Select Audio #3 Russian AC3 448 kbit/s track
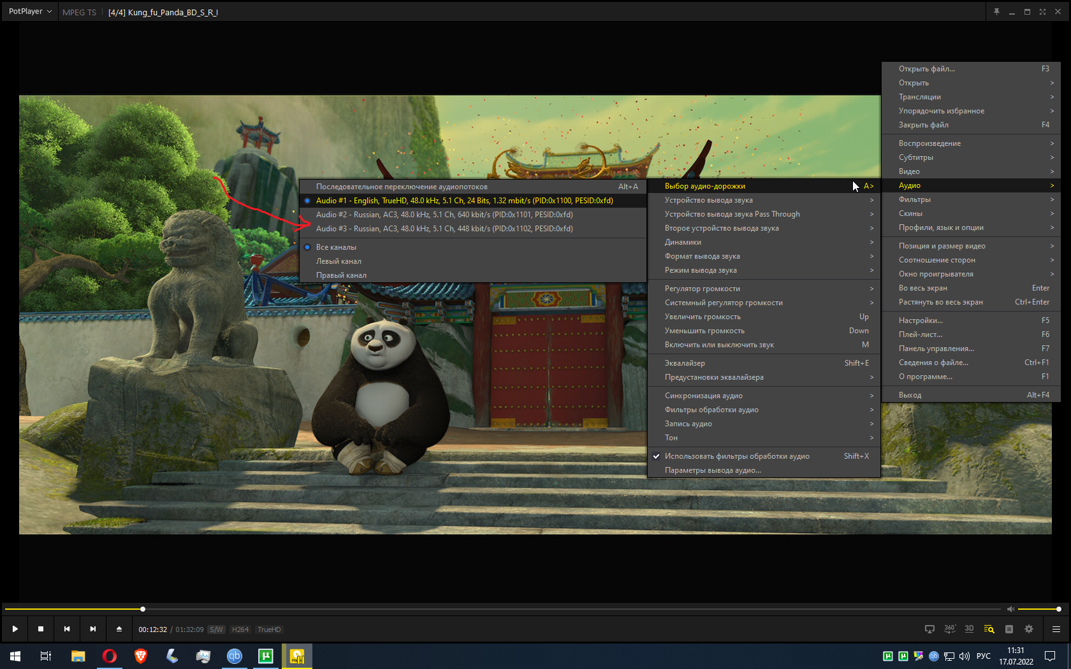 473,229
